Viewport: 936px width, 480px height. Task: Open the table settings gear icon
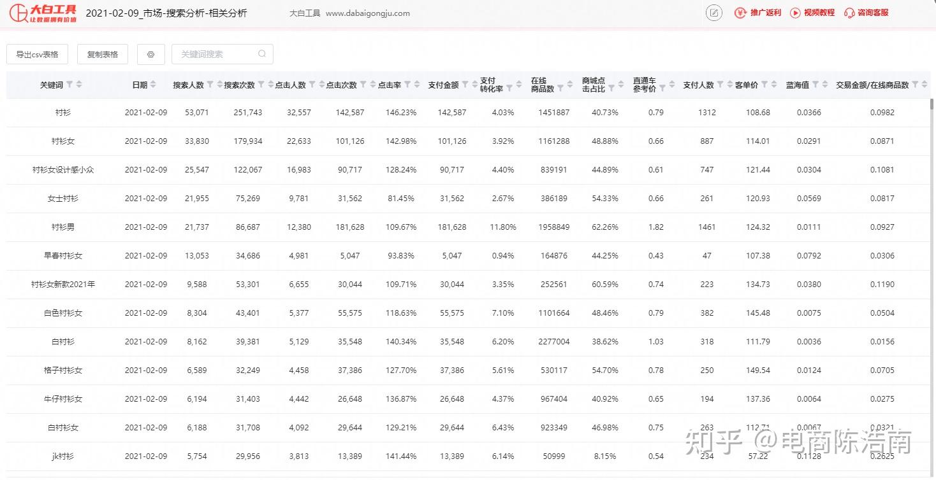click(151, 54)
